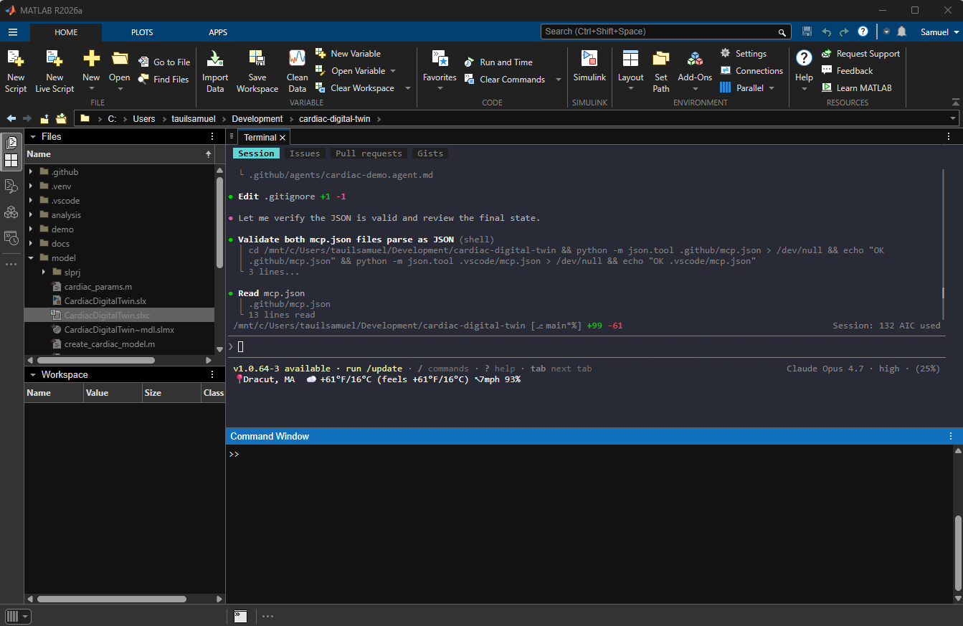The width and height of the screenshot is (963, 626).
Task: Open the Find Files tool
Action: [163, 80]
